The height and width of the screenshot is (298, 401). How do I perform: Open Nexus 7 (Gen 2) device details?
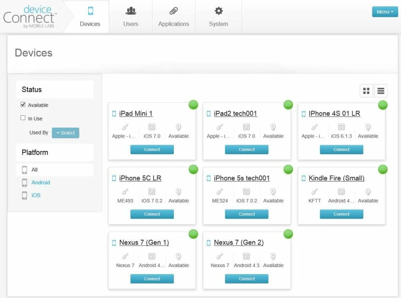238,242
